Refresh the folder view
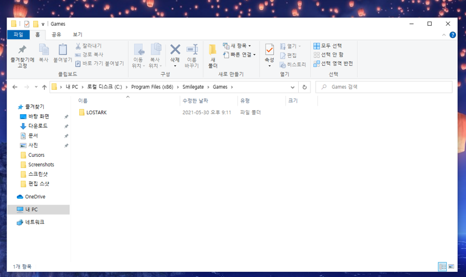Screen dimensions: 466x277 click(x=304, y=87)
